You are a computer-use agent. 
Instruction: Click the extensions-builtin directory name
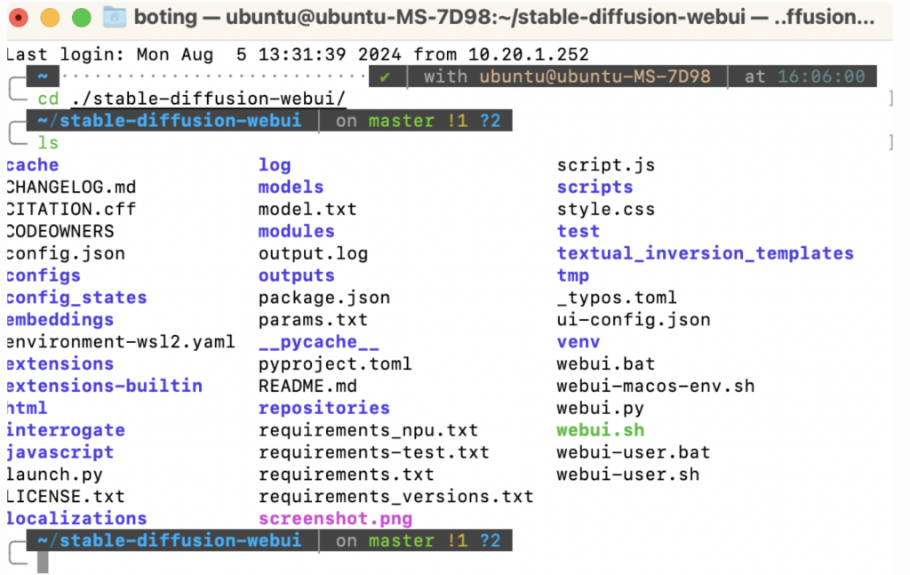coord(105,386)
